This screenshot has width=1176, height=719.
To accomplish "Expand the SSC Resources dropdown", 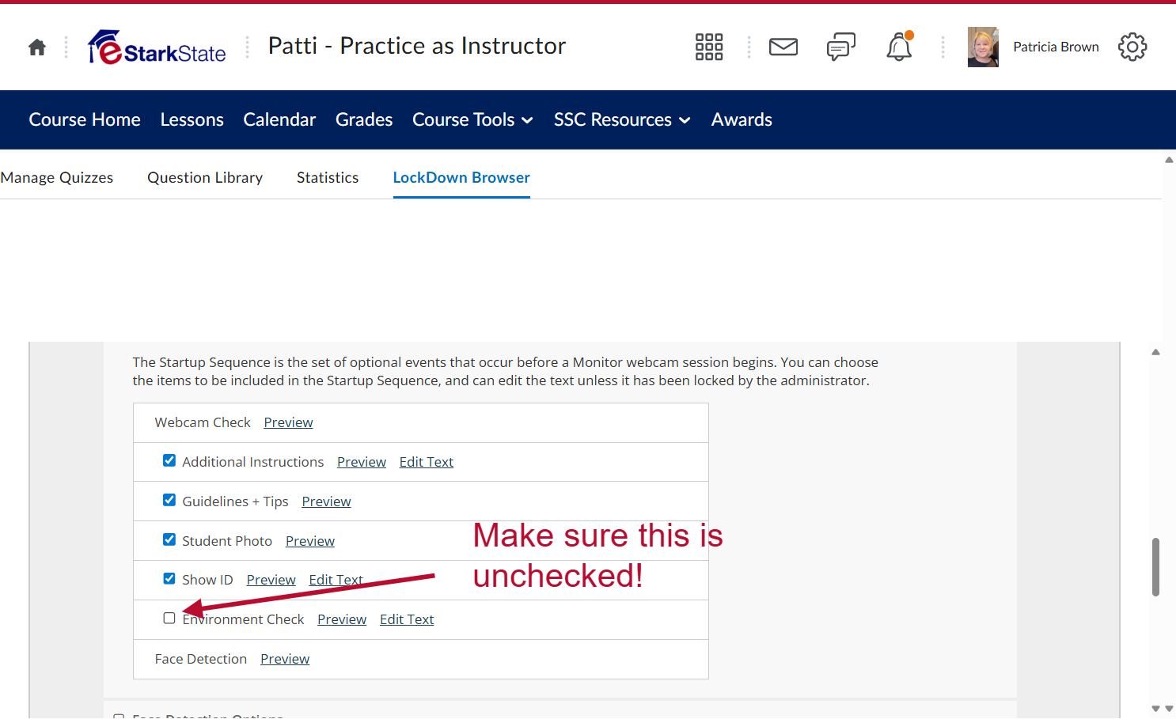I will coord(622,119).
